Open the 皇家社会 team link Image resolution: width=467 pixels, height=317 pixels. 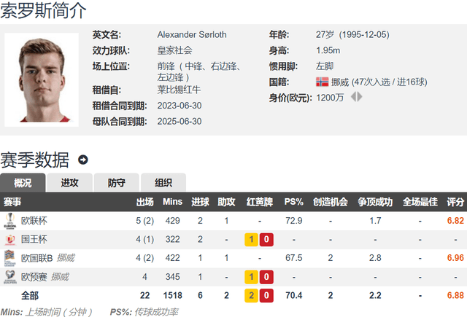coord(175,50)
